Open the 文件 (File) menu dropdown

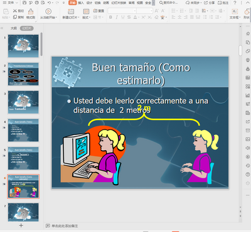tap(11, 3)
